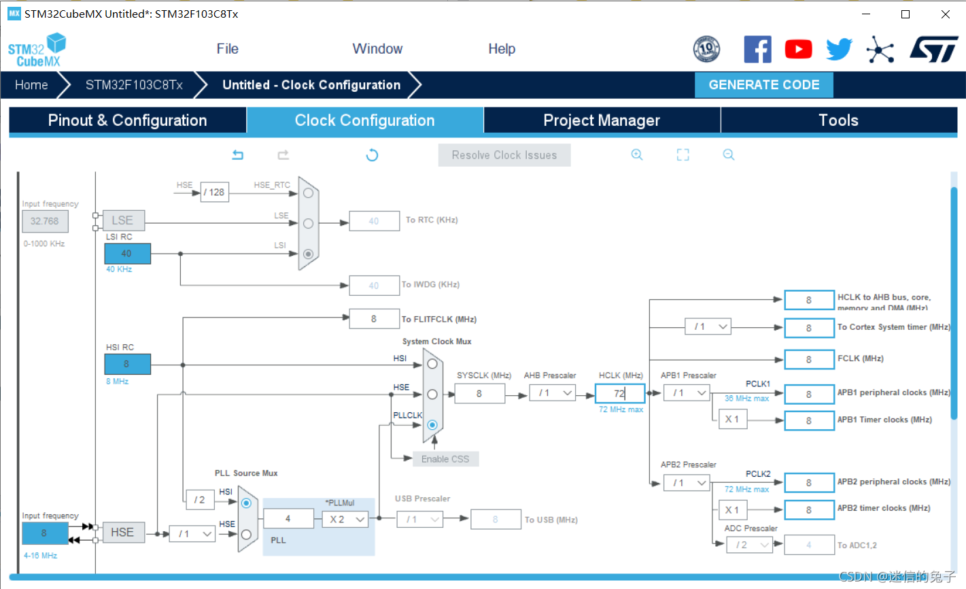Screen dimensions: 966x589
Task: Select LSI in the RTC clock mux
Action: pos(308,254)
